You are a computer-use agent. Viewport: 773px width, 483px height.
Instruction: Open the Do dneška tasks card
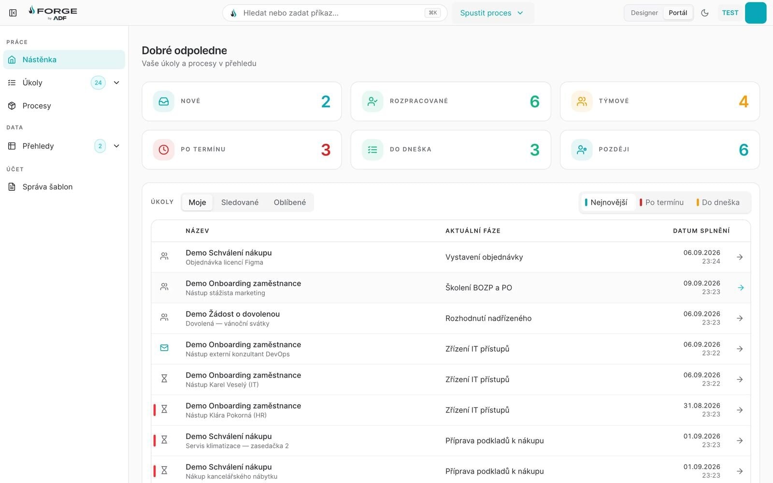point(451,150)
